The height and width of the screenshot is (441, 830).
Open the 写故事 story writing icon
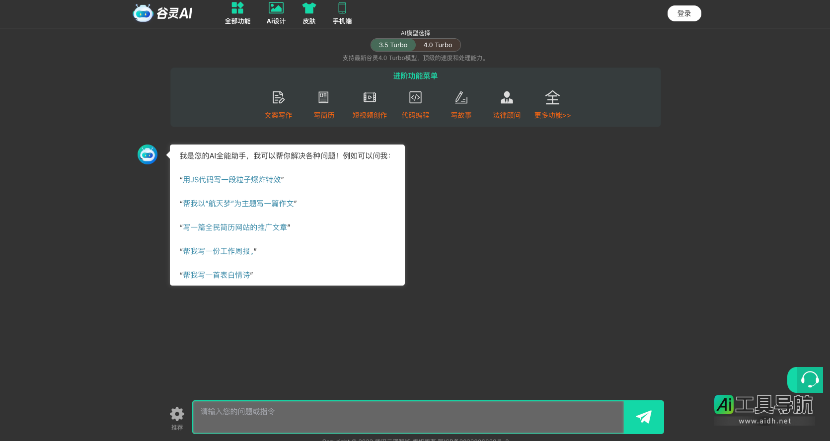[461, 98]
